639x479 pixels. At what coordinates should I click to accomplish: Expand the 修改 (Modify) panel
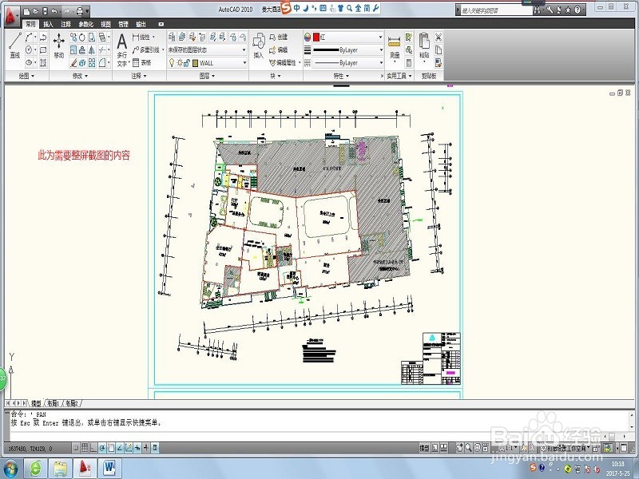(x=81, y=76)
